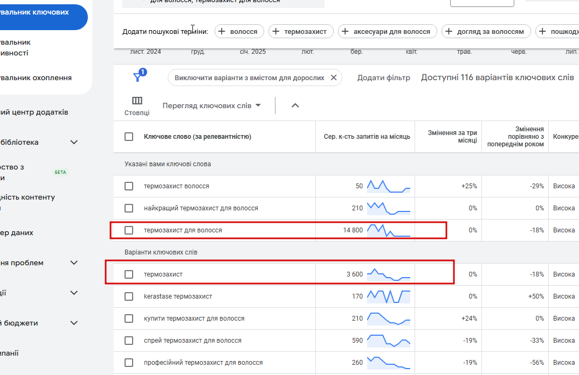Click the Додати фільтр button
The height and width of the screenshot is (375, 579).
(x=383, y=78)
